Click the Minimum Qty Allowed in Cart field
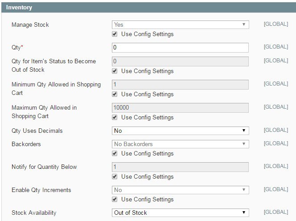The height and width of the screenshot is (221, 296). point(180,85)
